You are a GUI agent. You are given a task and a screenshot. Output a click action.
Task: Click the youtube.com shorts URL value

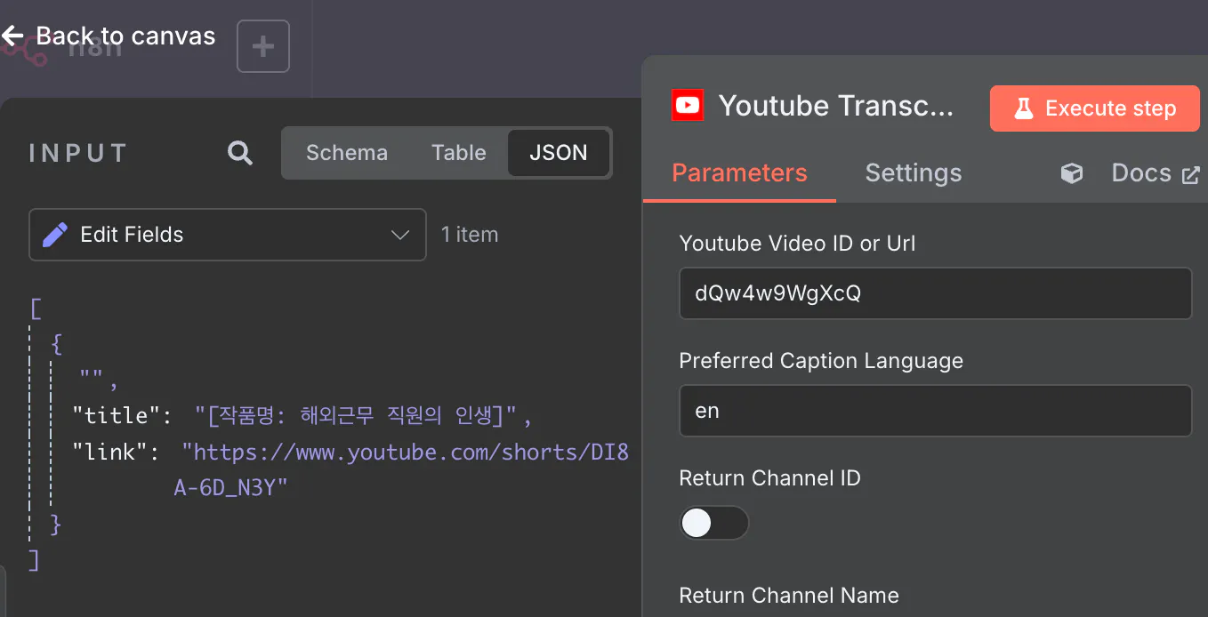click(401, 469)
